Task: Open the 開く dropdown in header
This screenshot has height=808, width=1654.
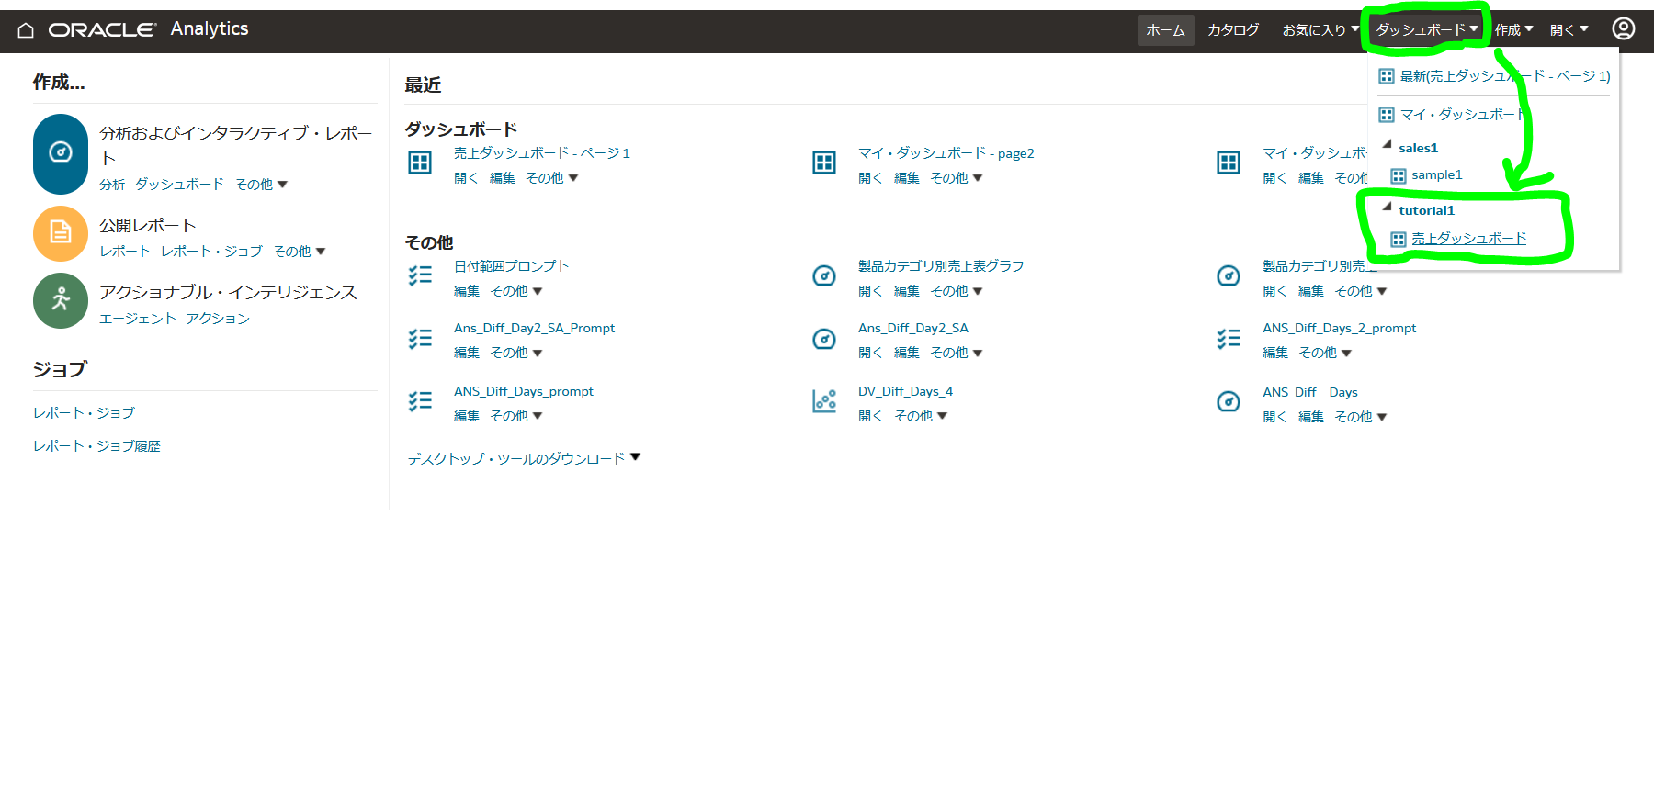Action: (x=1569, y=30)
